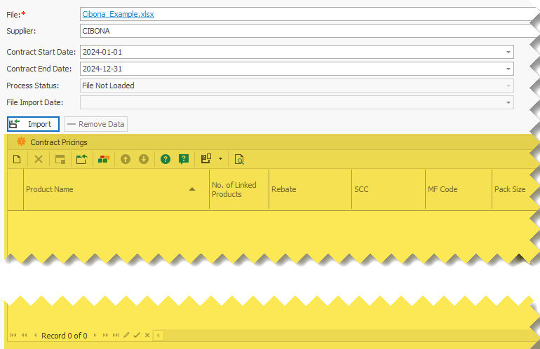Screen dimensions: 540x349
Task: Click the export icon with green arrow
Action: coord(81,159)
